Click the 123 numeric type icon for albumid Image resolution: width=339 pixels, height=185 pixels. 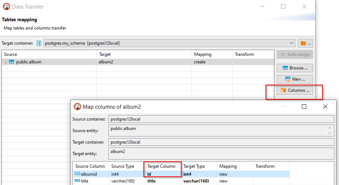click(77, 174)
